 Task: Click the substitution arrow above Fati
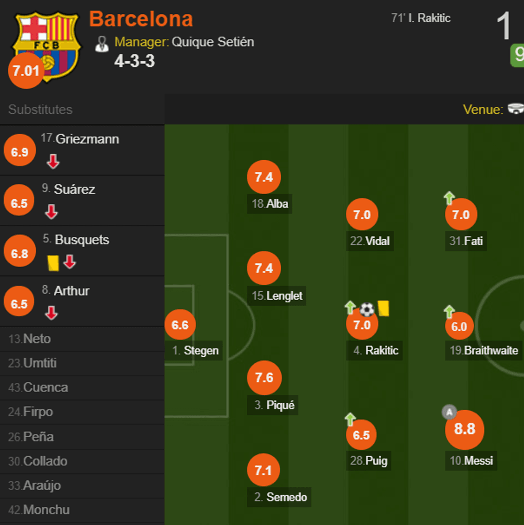tap(449, 199)
